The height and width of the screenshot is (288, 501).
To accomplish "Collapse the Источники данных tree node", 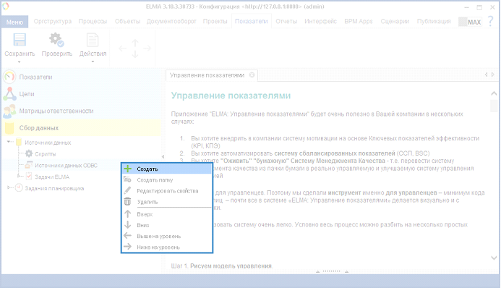I will point(9,142).
